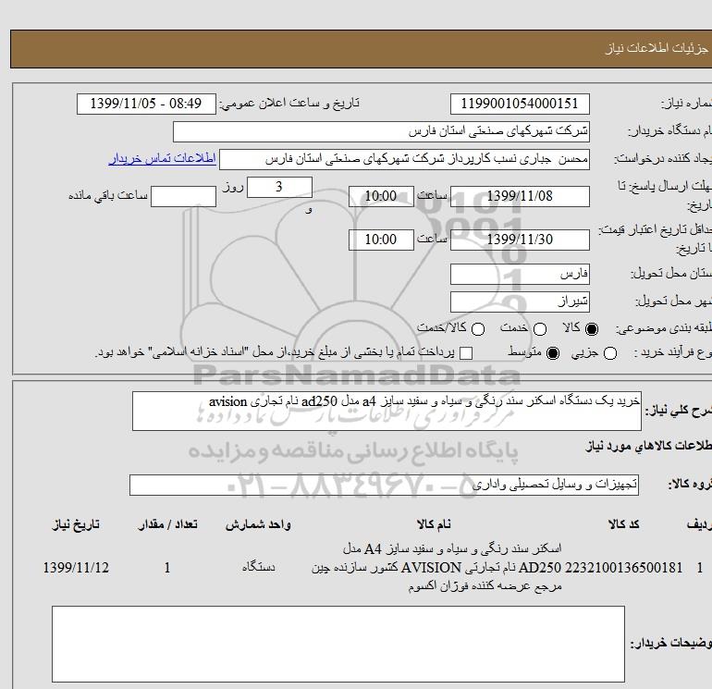This screenshot has width=712, height=689.
Task: Click the unit cell دستگاه
Action: [258, 567]
